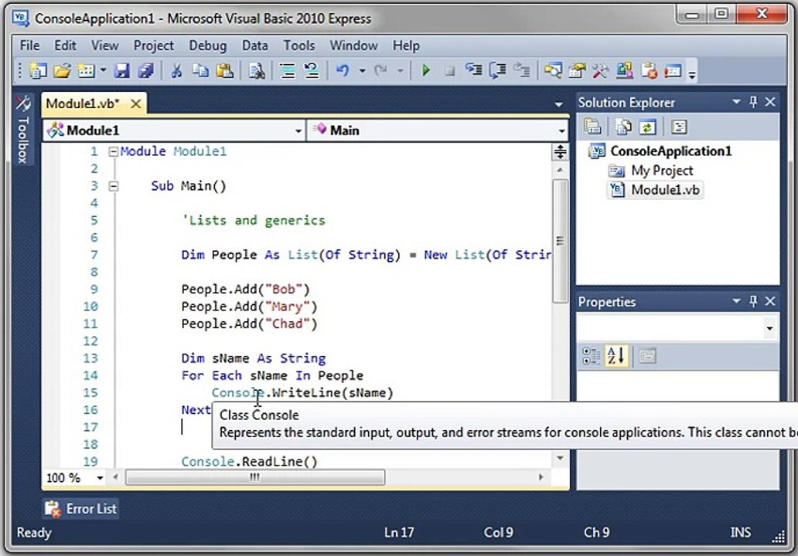Open the Error List tab at bottom
Viewport: 798px width, 556px height.
81,509
